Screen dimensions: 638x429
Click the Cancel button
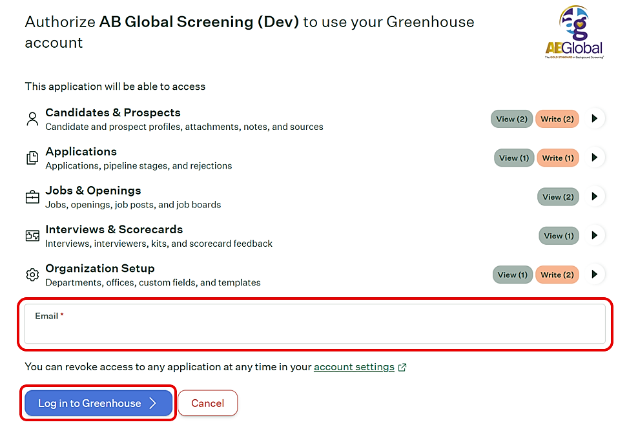[207, 403]
